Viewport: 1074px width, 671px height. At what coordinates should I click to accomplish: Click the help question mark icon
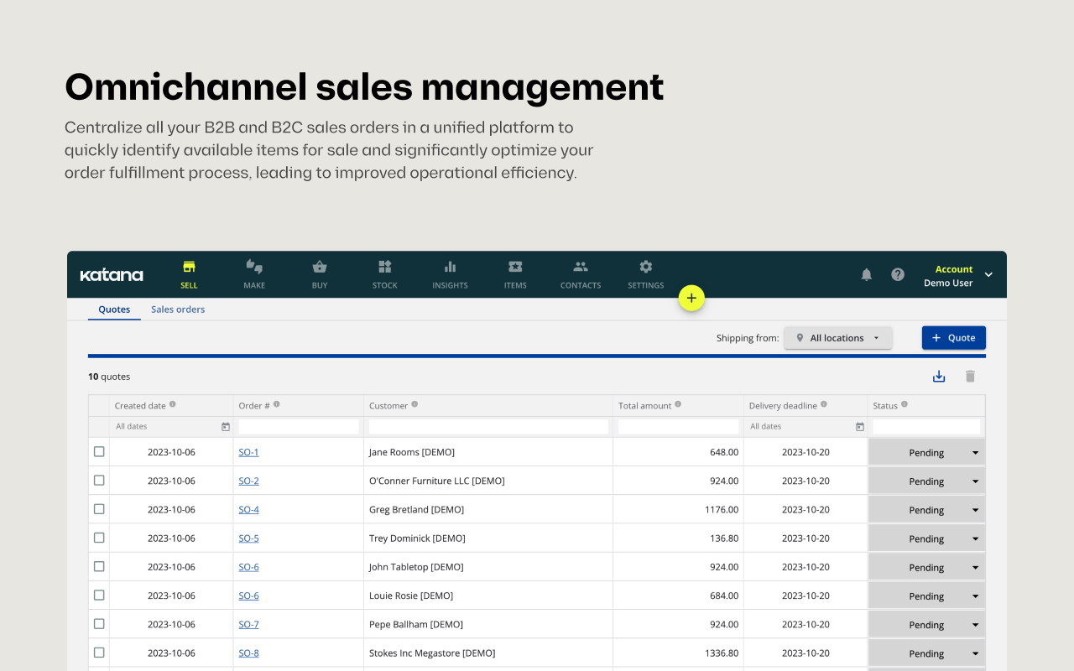click(x=898, y=274)
